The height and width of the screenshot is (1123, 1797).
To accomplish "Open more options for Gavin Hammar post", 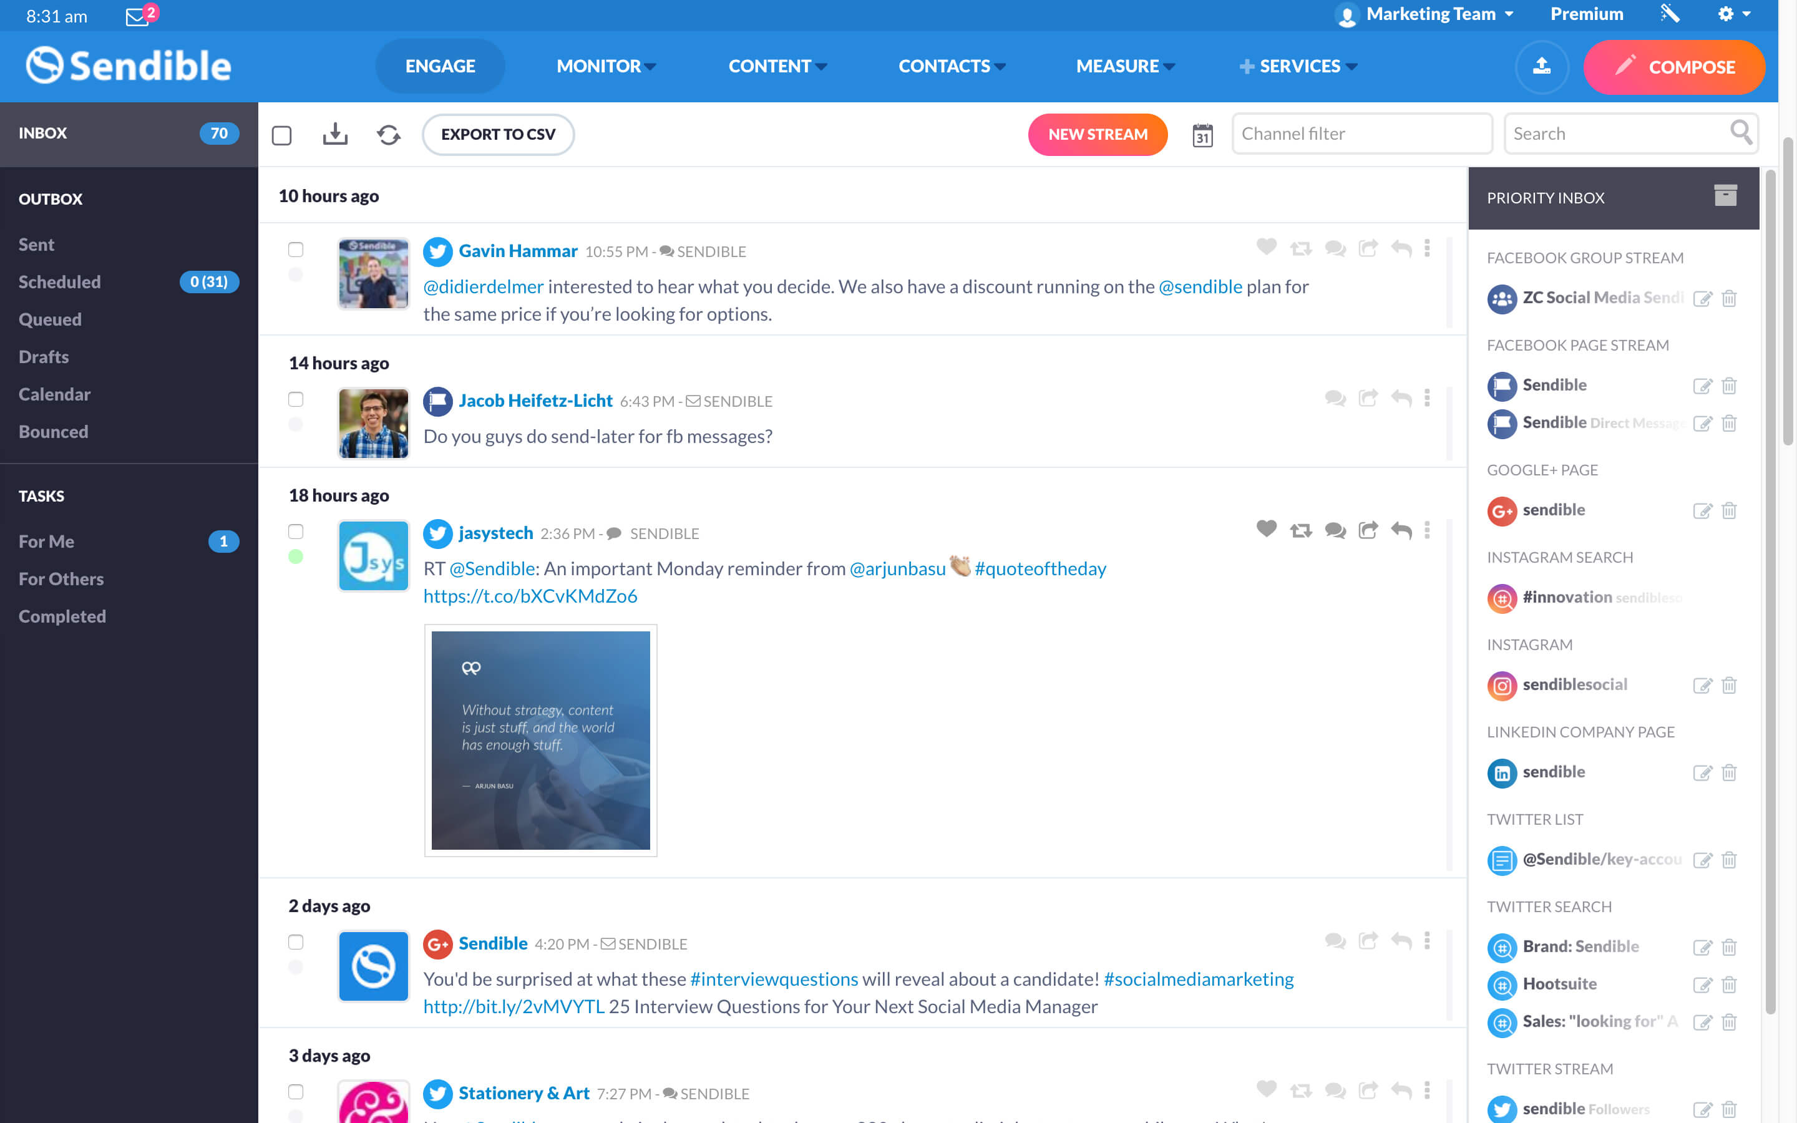I will [1426, 248].
